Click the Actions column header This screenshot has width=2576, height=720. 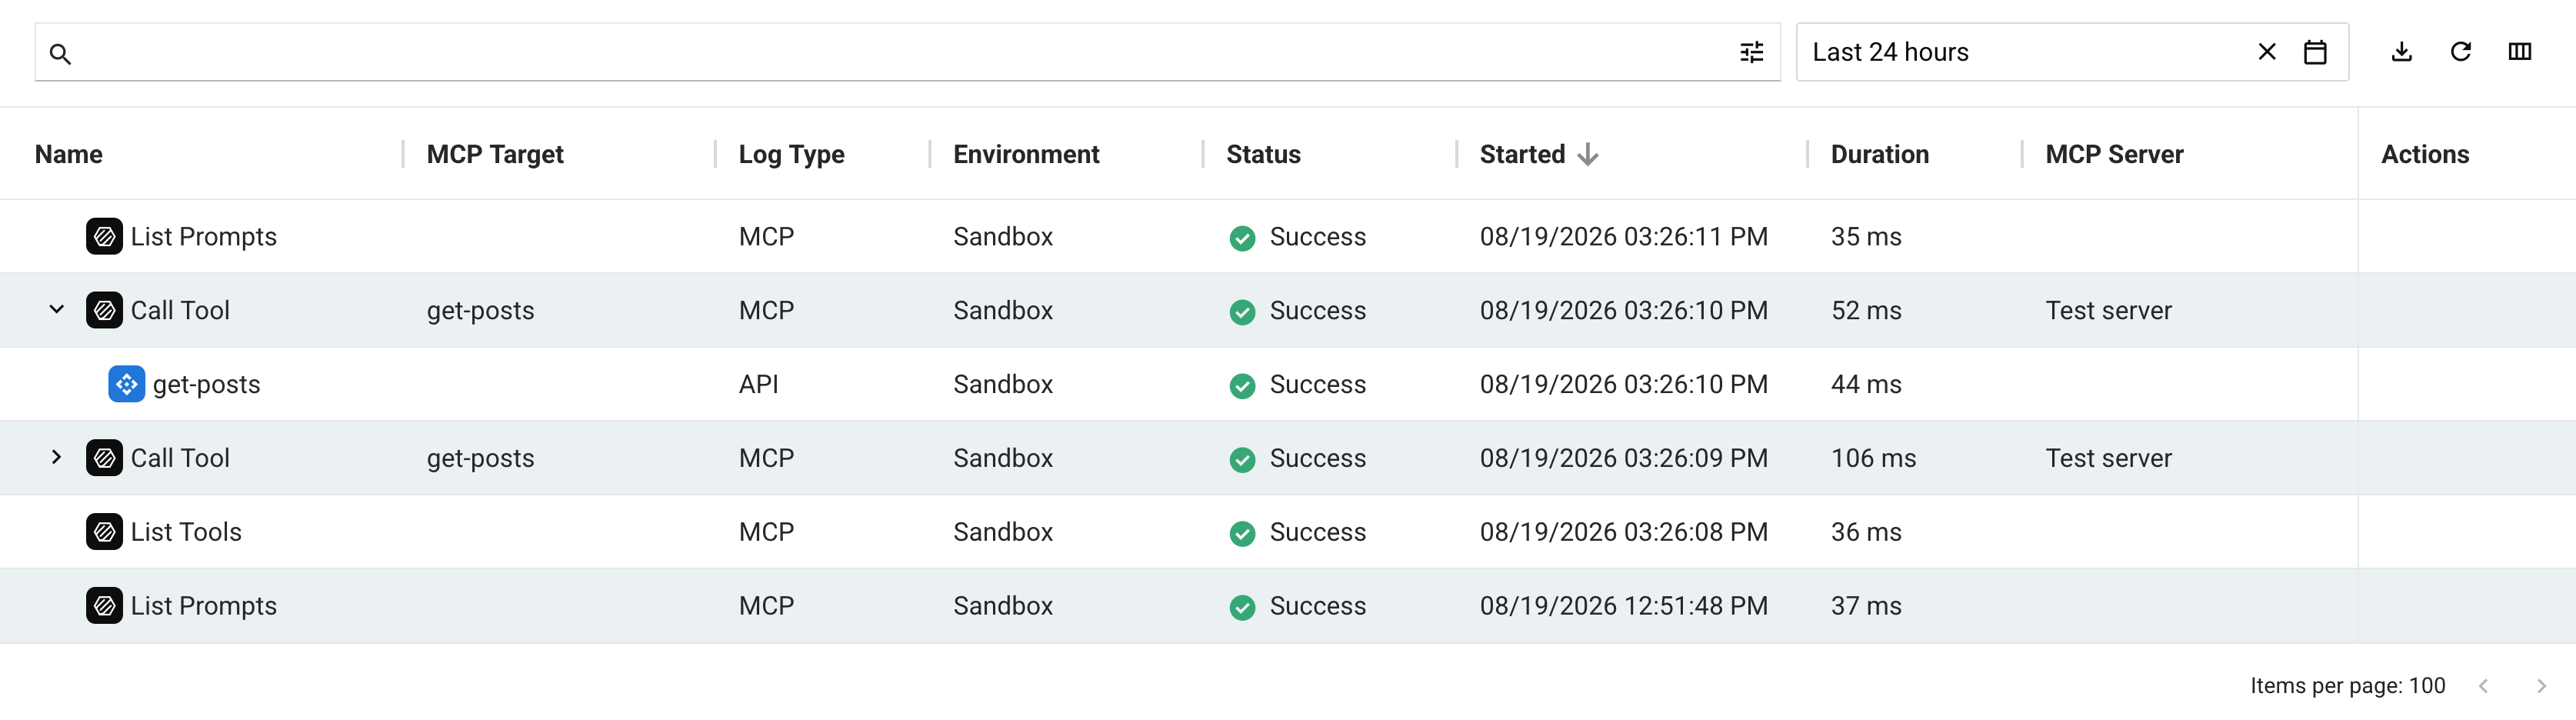click(2425, 155)
